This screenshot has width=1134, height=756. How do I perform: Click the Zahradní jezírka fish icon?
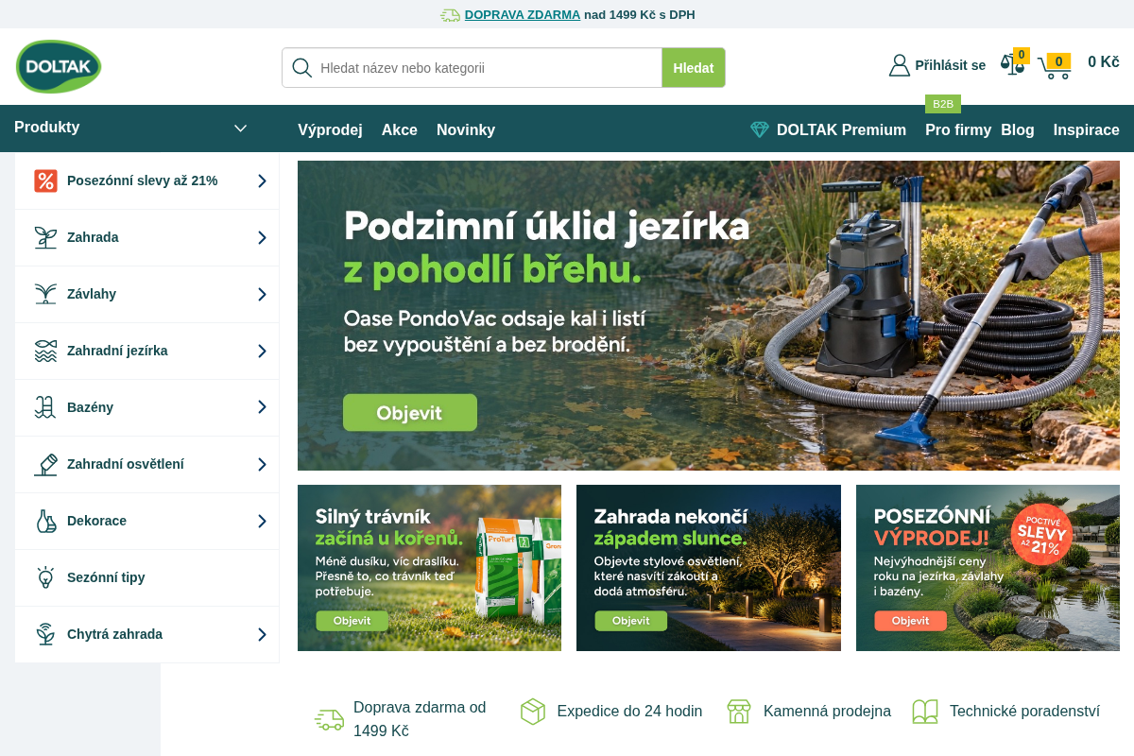45,351
